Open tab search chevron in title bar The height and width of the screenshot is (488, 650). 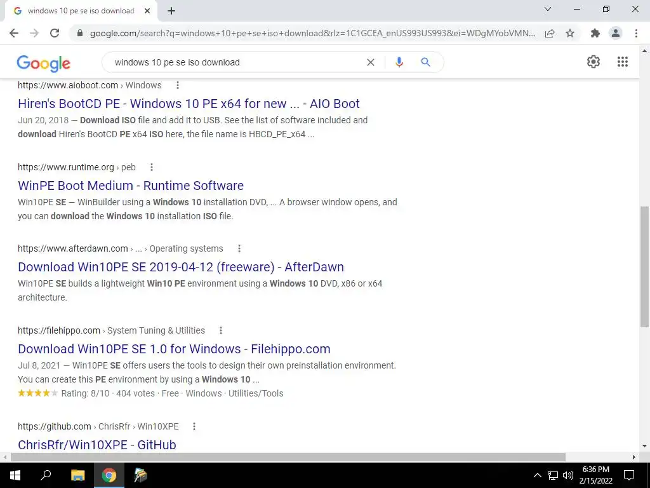pyautogui.click(x=548, y=9)
